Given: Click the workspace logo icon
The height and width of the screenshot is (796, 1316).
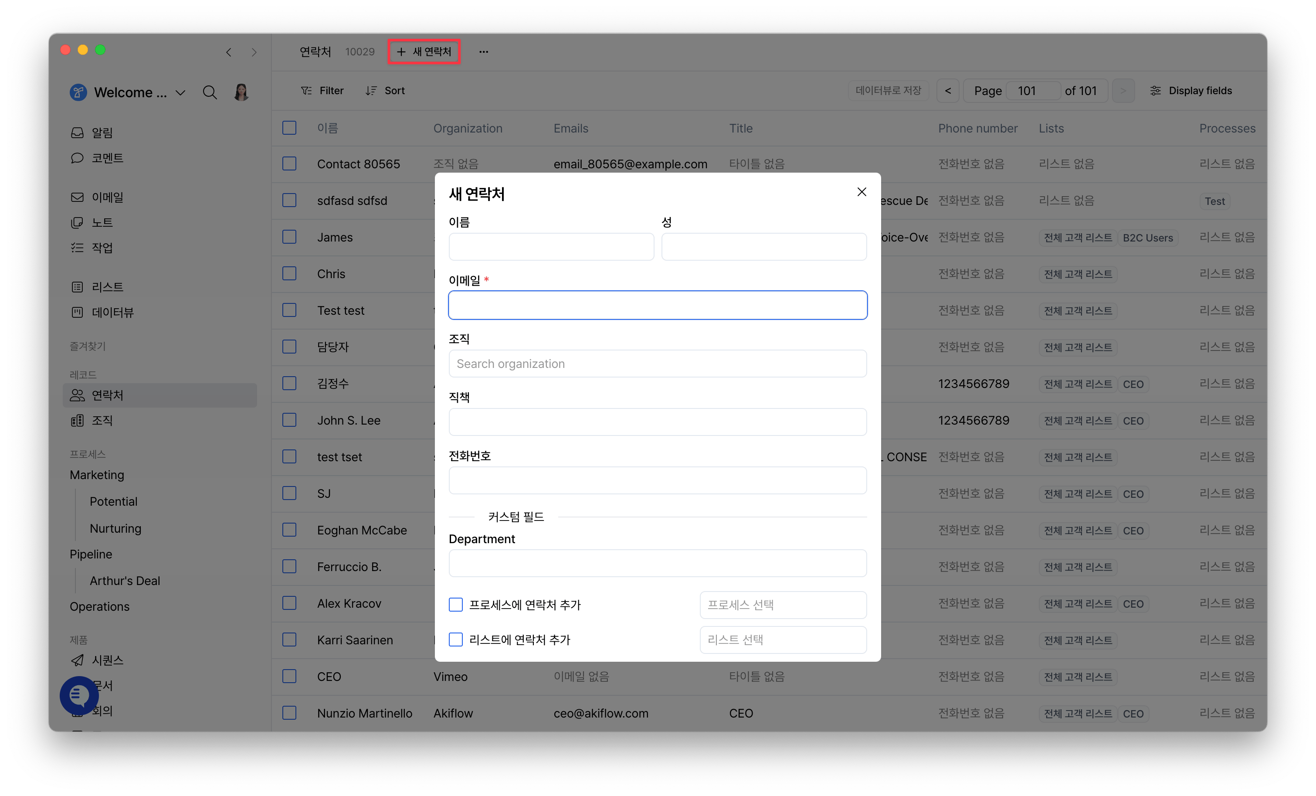Looking at the screenshot, I should click(x=78, y=92).
